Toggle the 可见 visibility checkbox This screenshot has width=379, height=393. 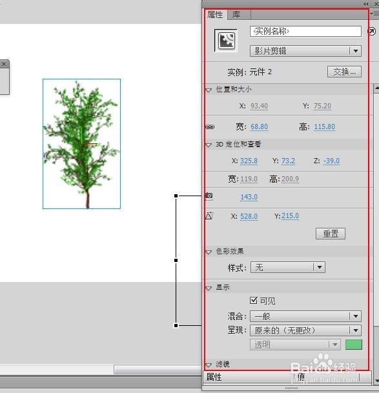tap(254, 300)
